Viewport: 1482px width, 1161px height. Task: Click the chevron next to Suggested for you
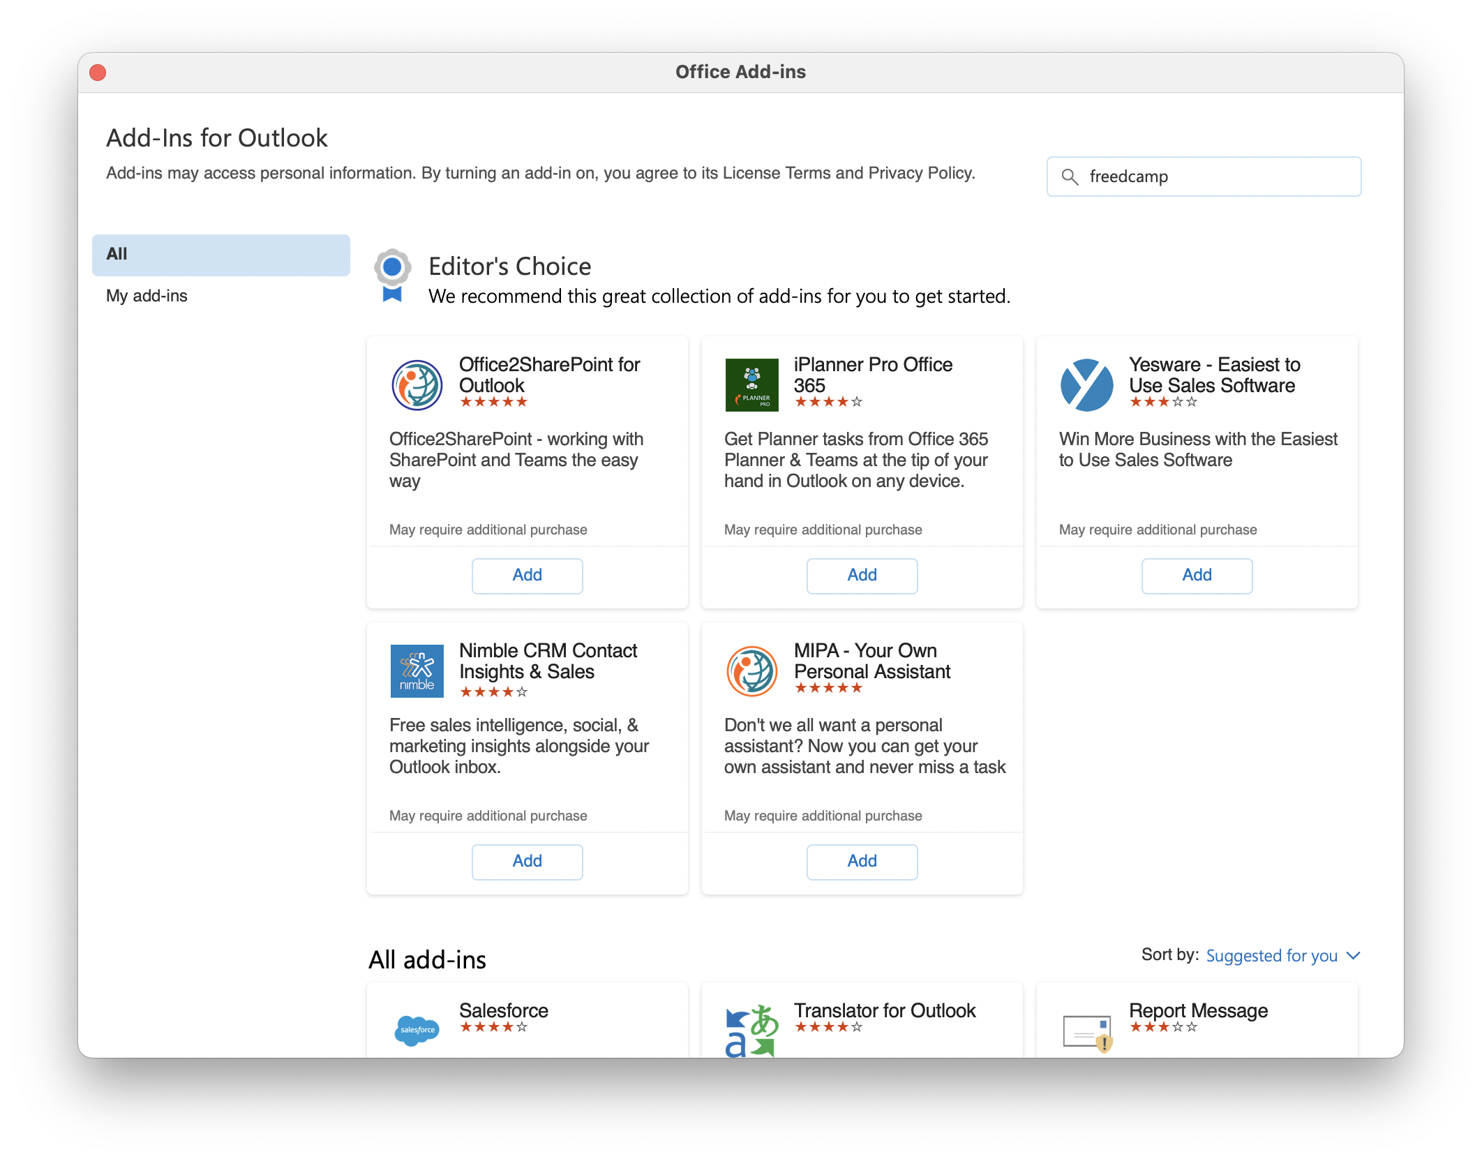1353,956
